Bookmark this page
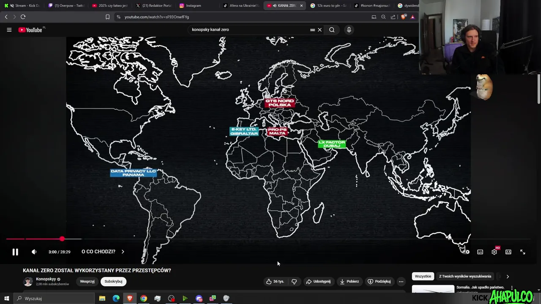The width and height of the screenshot is (541, 304). tap(107, 17)
